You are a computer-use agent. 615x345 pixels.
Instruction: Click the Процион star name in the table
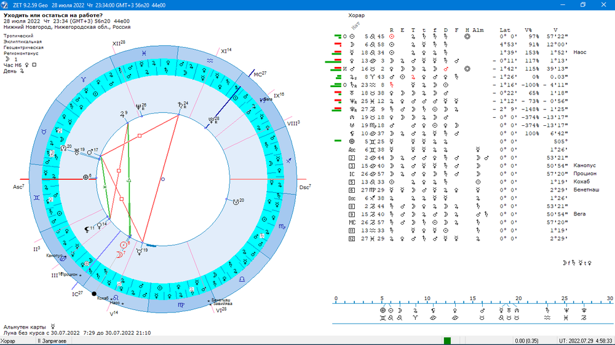click(585, 174)
